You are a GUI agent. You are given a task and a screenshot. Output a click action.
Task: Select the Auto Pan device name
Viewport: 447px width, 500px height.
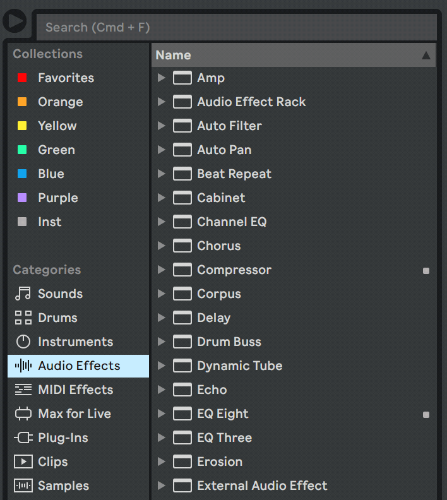pos(224,150)
